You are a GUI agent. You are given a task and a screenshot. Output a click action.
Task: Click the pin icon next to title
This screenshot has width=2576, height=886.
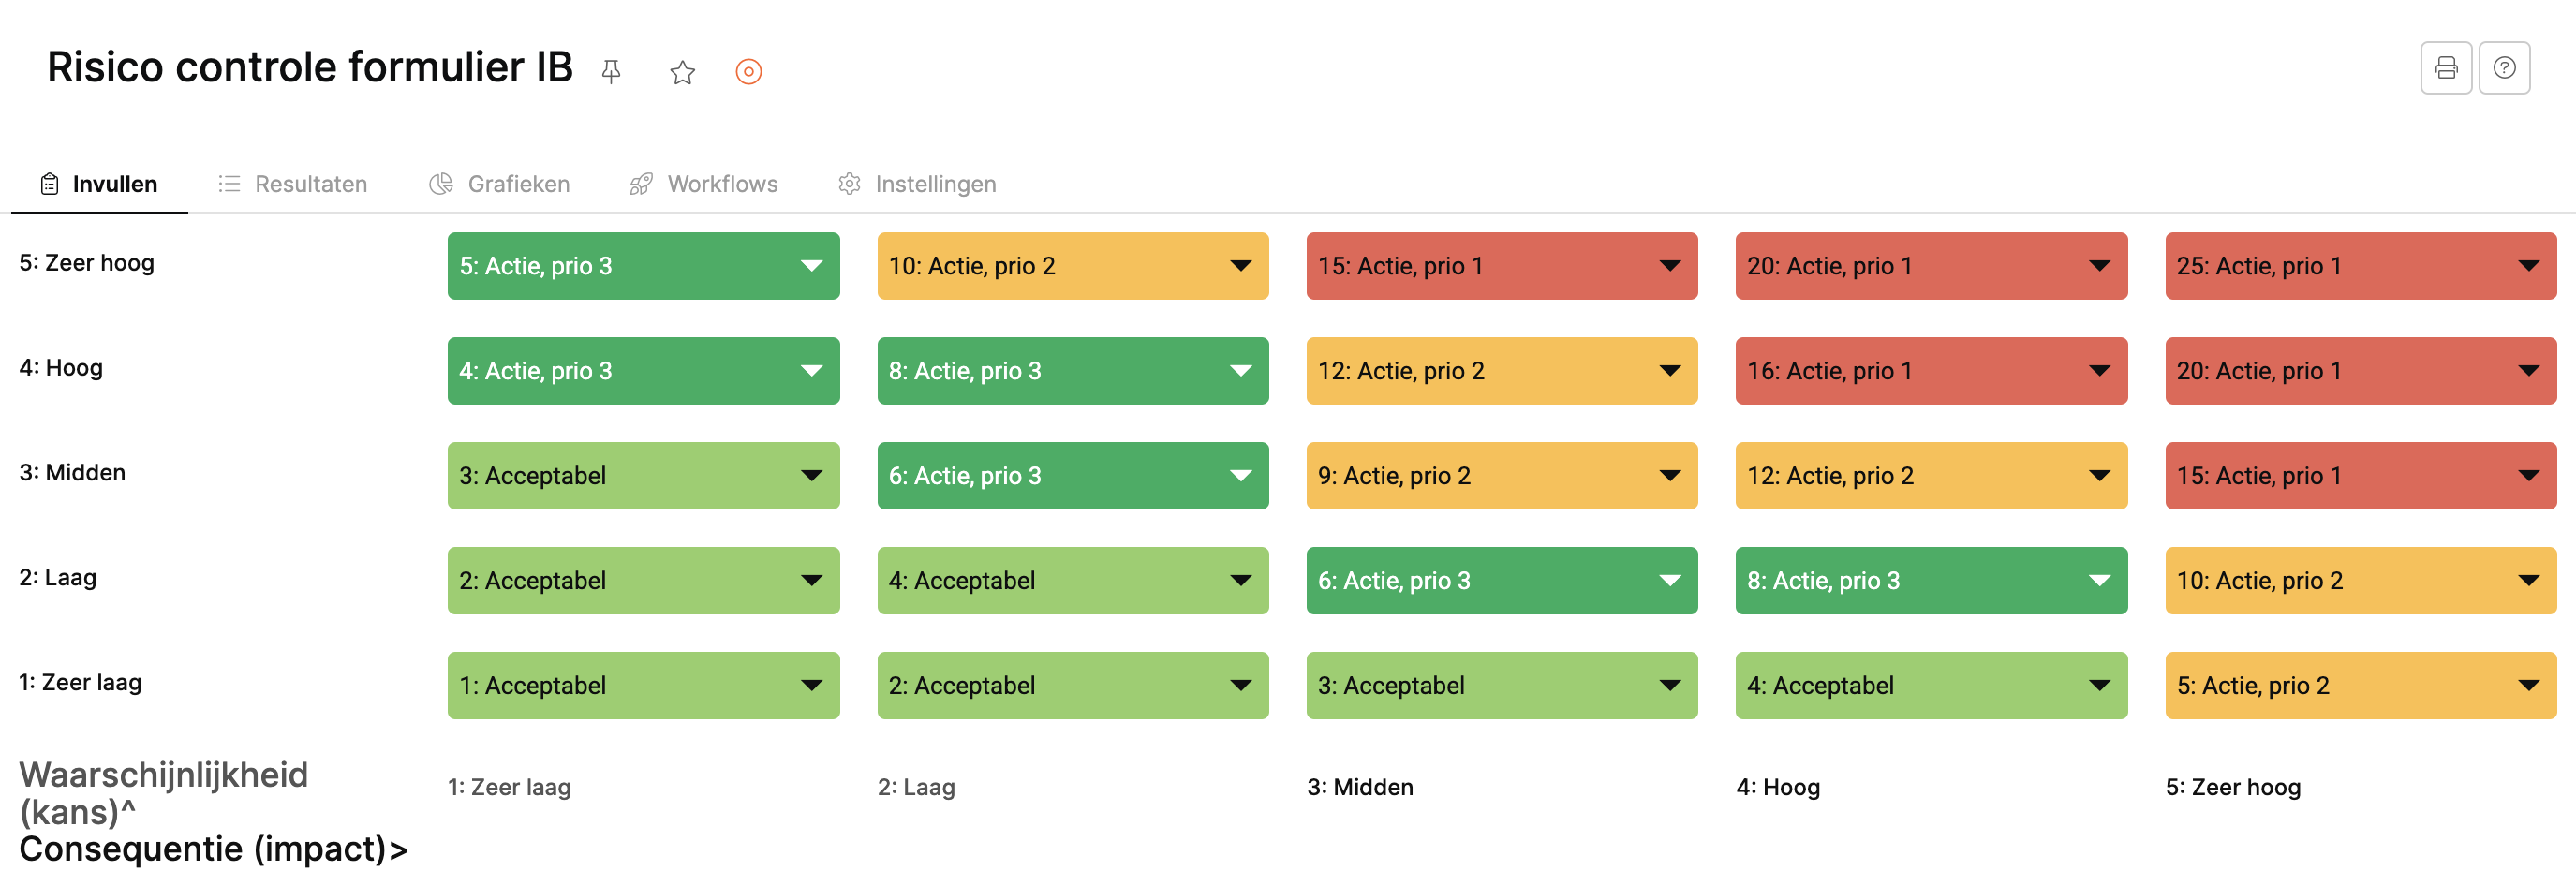click(x=611, y=72)
